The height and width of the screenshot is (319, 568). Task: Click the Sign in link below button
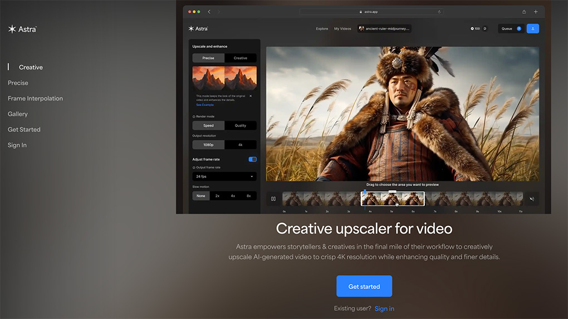384,308
